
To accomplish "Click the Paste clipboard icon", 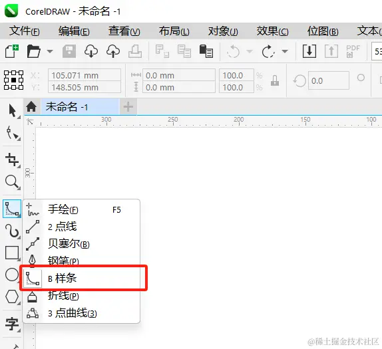I will 206,51.
